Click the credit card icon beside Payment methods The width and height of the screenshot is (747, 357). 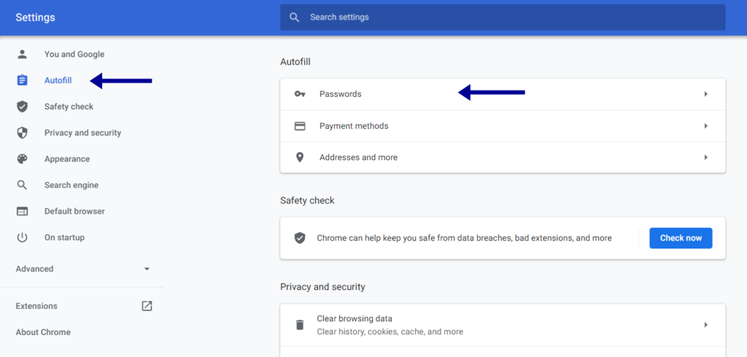pyautogui.click(x=300, y=126)
